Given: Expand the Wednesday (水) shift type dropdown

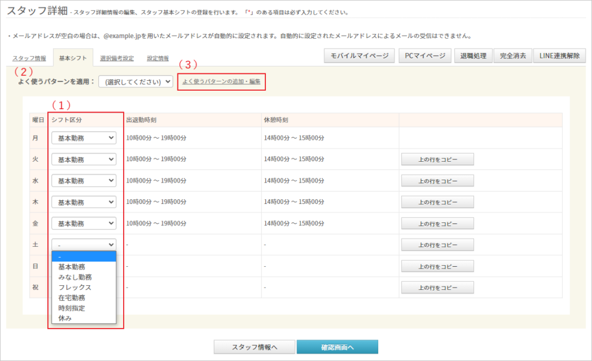Looking at the screenshot, I should tap(84, 181).
